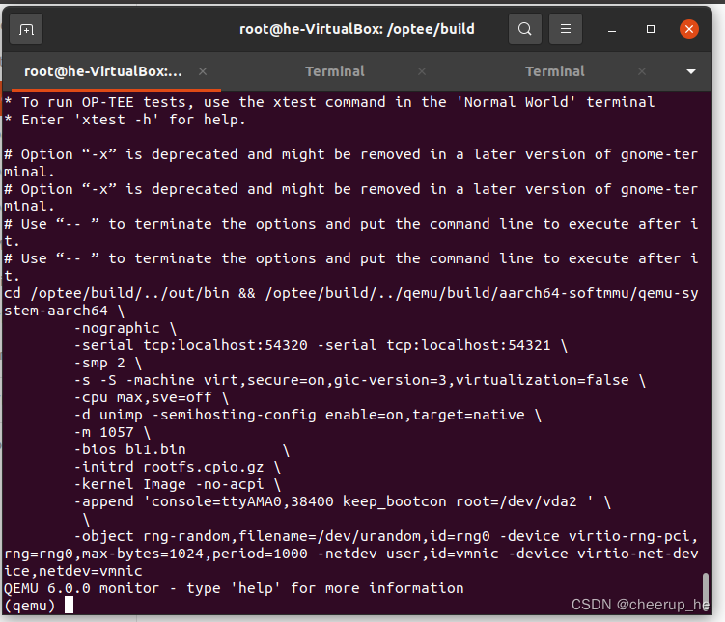Click the window title root@he-VirtualBox: /optee/build
The height and width of the screenshot is (622, 725).
coord(357,29)
